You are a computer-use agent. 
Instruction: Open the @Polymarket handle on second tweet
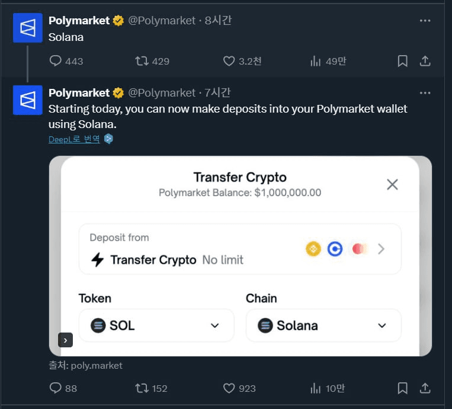(162, 93)
